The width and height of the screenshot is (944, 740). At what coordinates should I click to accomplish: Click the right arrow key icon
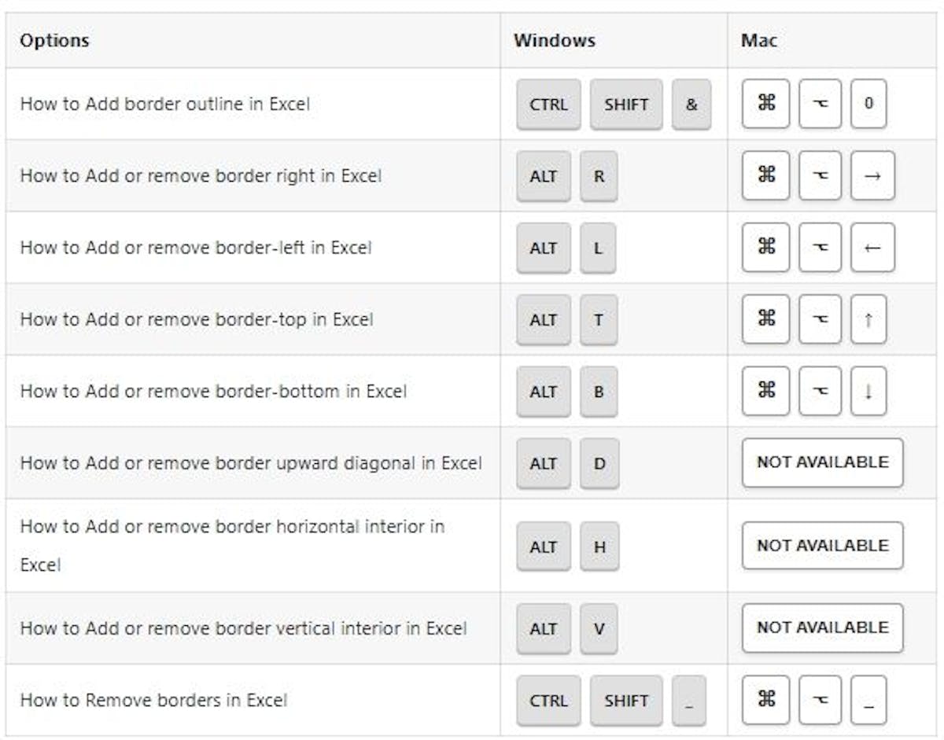[x=872, y=176]
